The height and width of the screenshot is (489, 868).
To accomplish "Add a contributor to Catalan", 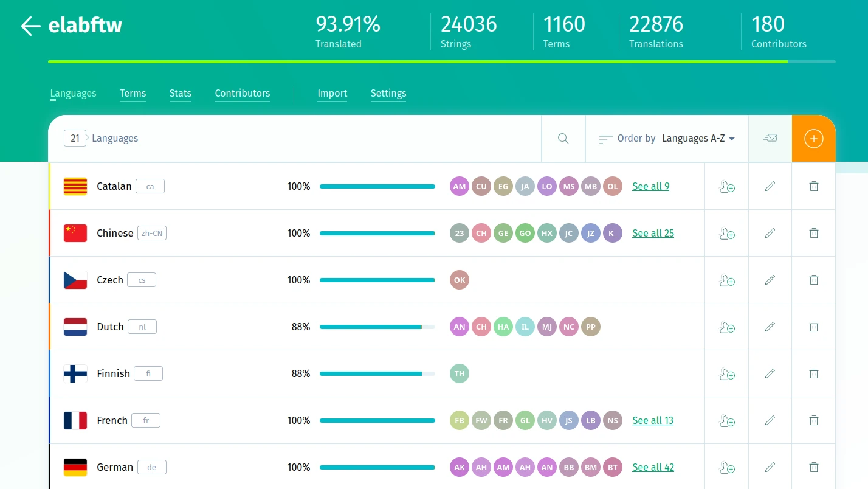I will [726, 187].
